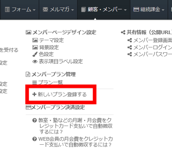Open 表示項目ラベル設定
This screenshot has height=168, width=172.
61,61
